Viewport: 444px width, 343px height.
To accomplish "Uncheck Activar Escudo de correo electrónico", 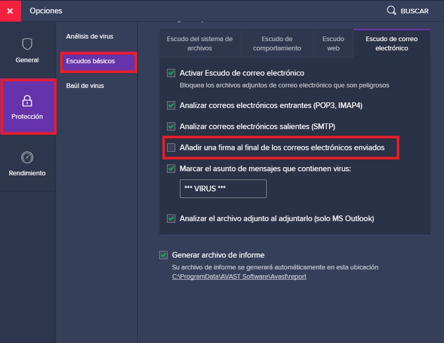I will click(x=171, y=73).
